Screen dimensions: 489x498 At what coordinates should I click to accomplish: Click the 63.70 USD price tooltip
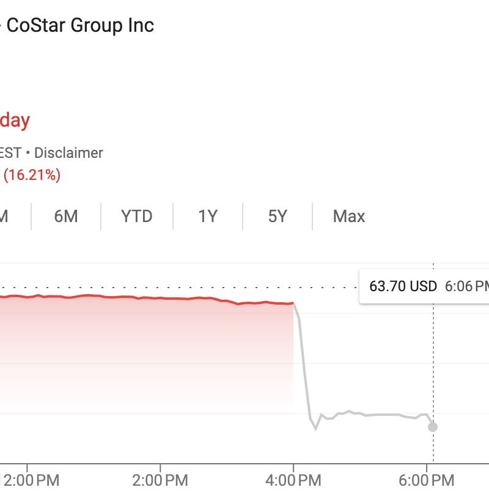403,286
